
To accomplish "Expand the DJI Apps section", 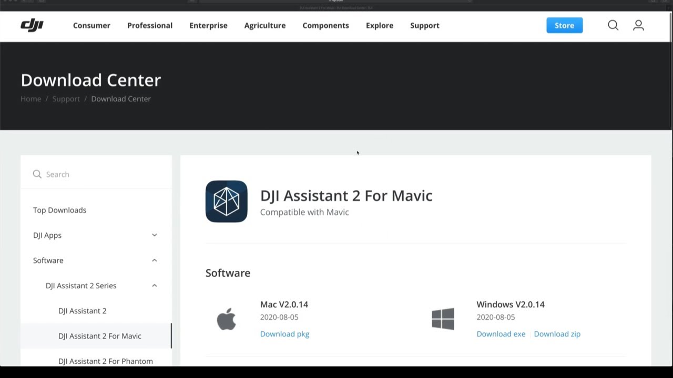I will click(x=154, y=235).
